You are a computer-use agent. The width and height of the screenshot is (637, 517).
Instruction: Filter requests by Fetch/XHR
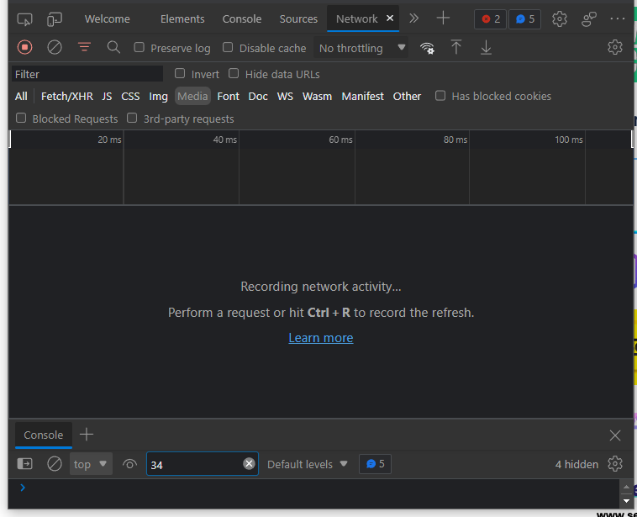[67, 97]
